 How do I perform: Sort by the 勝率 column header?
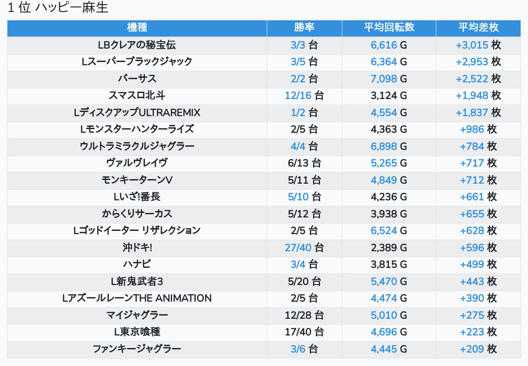(304, 27)
